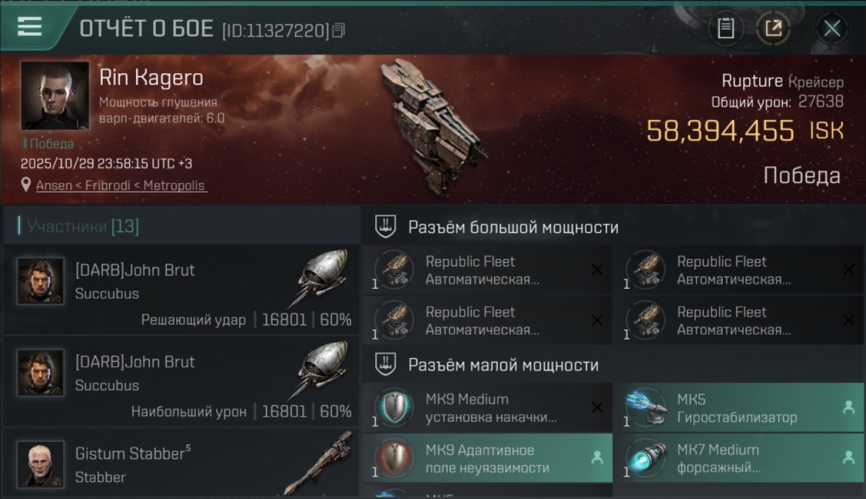
Task: Select the MK5 Гиростабилизатор module
Action: tap(738, 408)
